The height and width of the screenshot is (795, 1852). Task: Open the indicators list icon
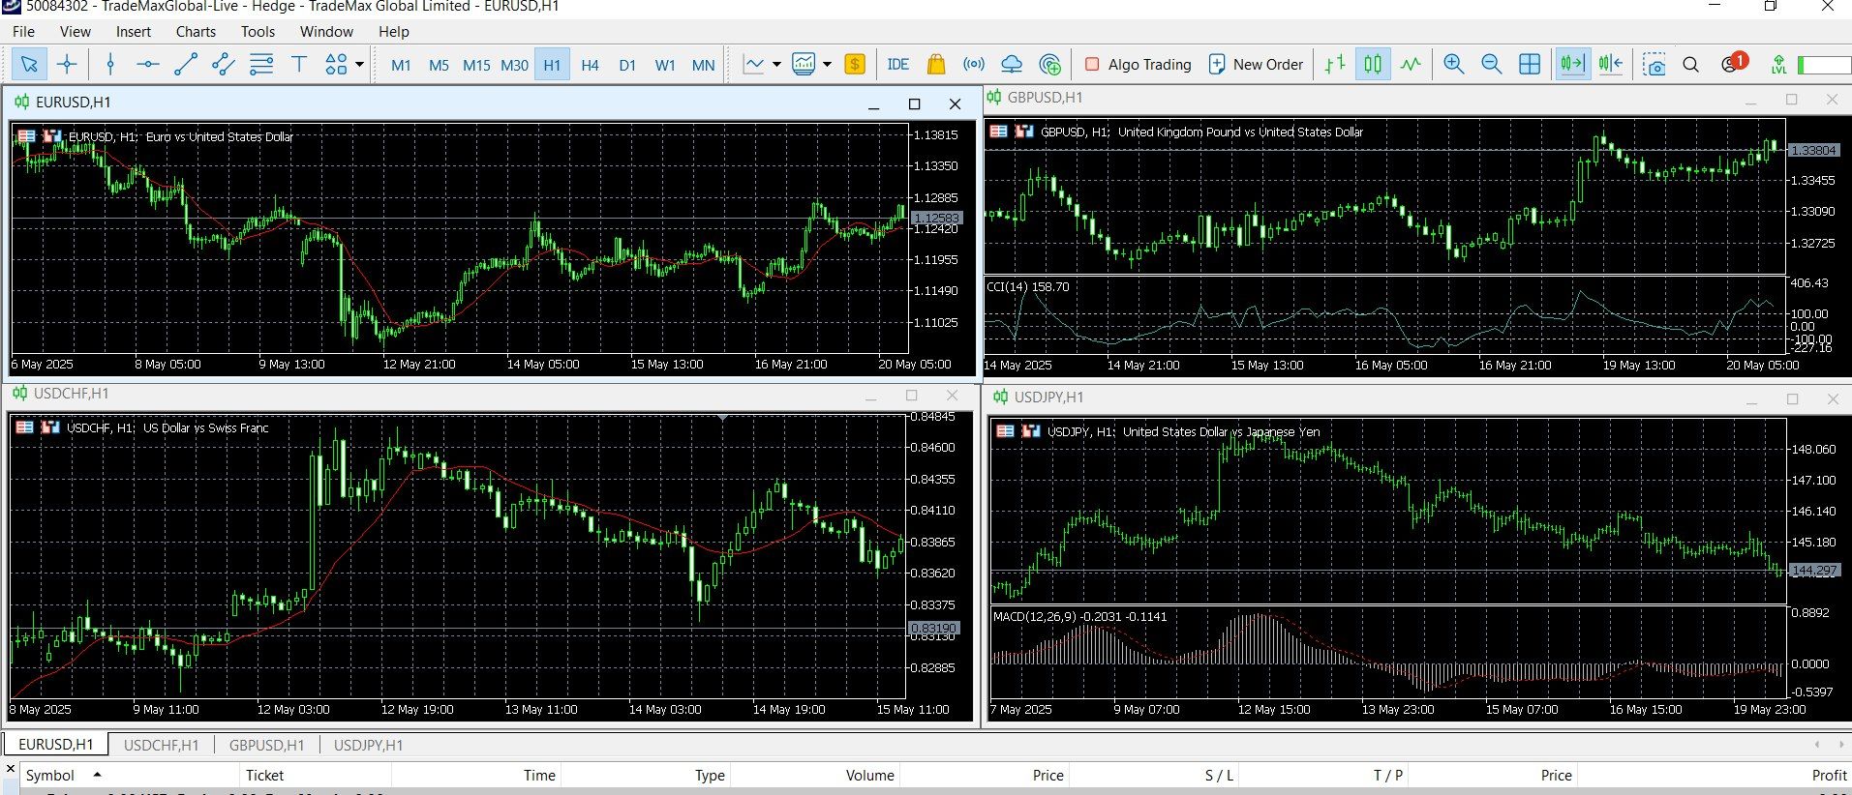[754, 65]
